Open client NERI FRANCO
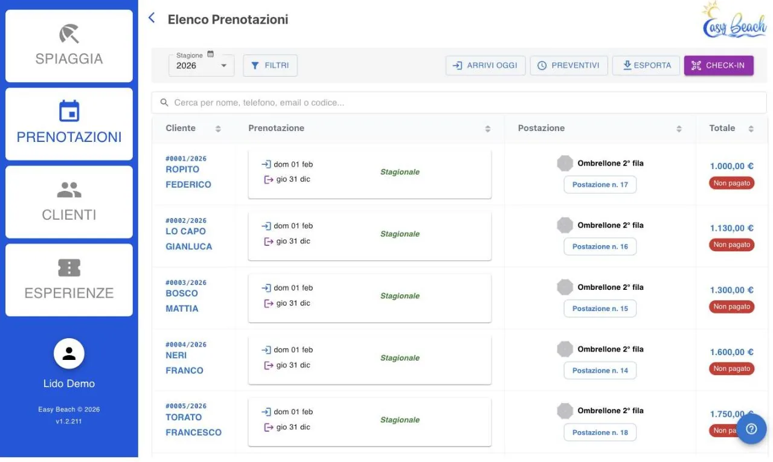Screen dimensions: 773x462 coord(184,363)
